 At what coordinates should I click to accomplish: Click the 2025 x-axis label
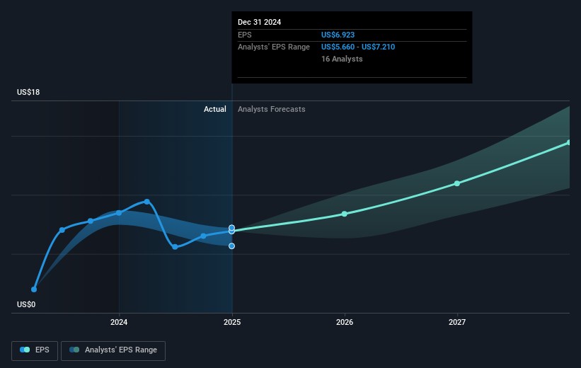(x=232, y=323)
